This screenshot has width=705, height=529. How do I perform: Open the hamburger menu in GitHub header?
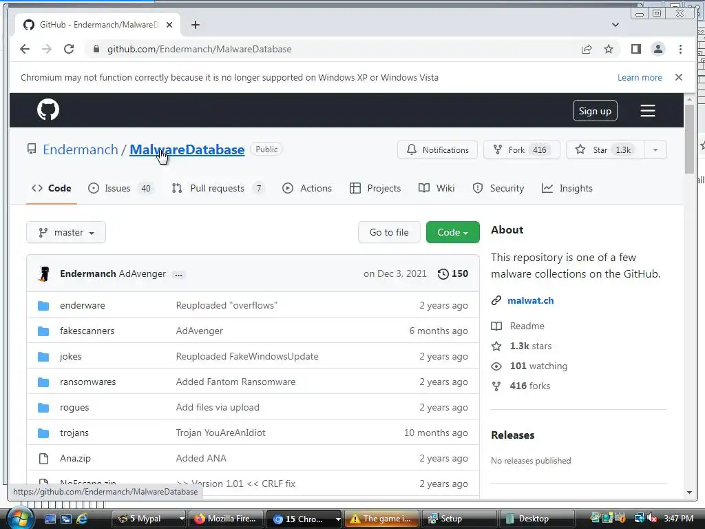[x=647, y=111]
